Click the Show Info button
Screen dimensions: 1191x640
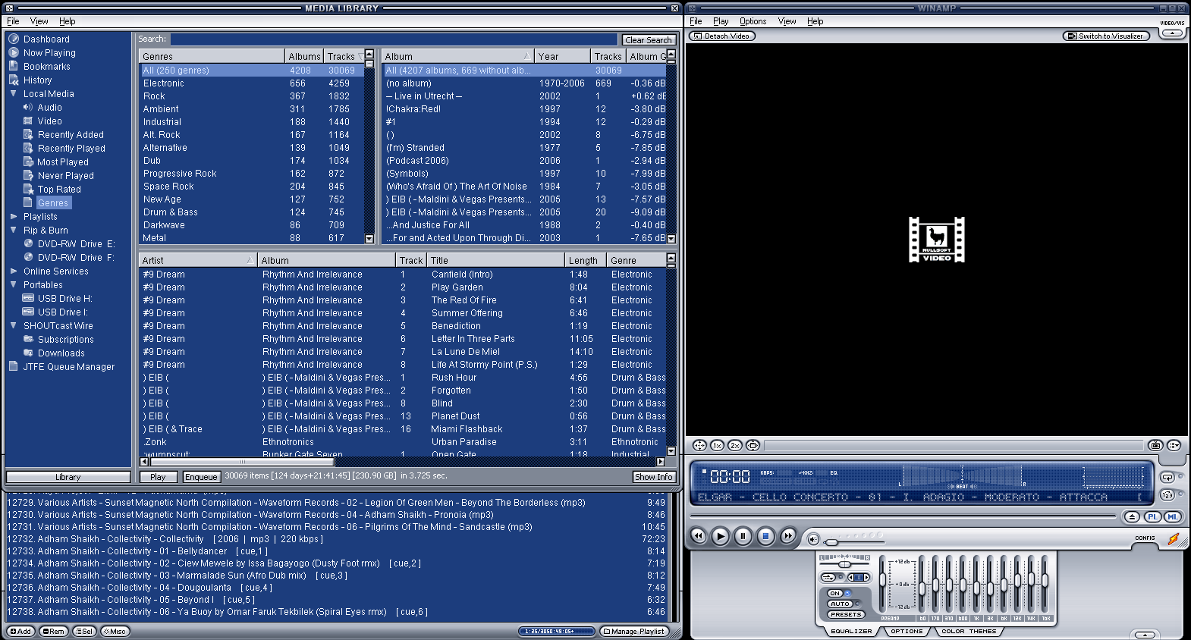654,477
